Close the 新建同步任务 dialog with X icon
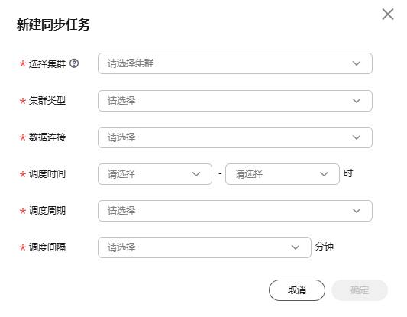Image resolution: width=407 pixels, height=317 pixels. pos(388,14)
